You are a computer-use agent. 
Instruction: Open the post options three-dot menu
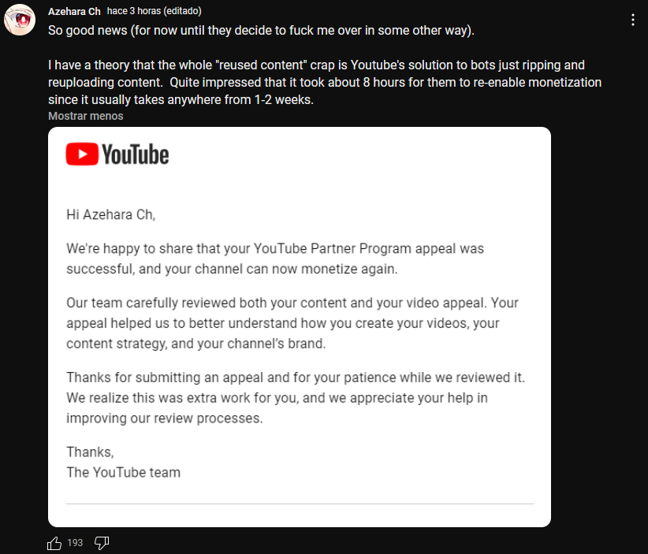[x=633, y=20]
